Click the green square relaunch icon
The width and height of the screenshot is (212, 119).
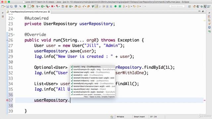click(120, 6)
